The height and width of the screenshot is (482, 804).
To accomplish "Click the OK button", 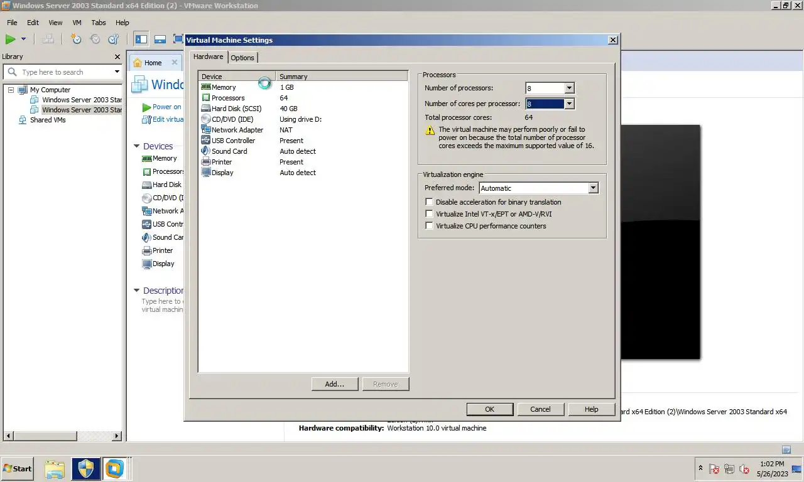I will 489,409.
